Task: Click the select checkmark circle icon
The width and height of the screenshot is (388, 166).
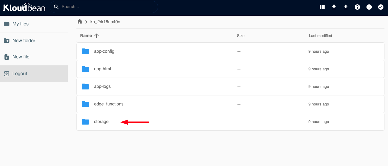Action: 381,7
